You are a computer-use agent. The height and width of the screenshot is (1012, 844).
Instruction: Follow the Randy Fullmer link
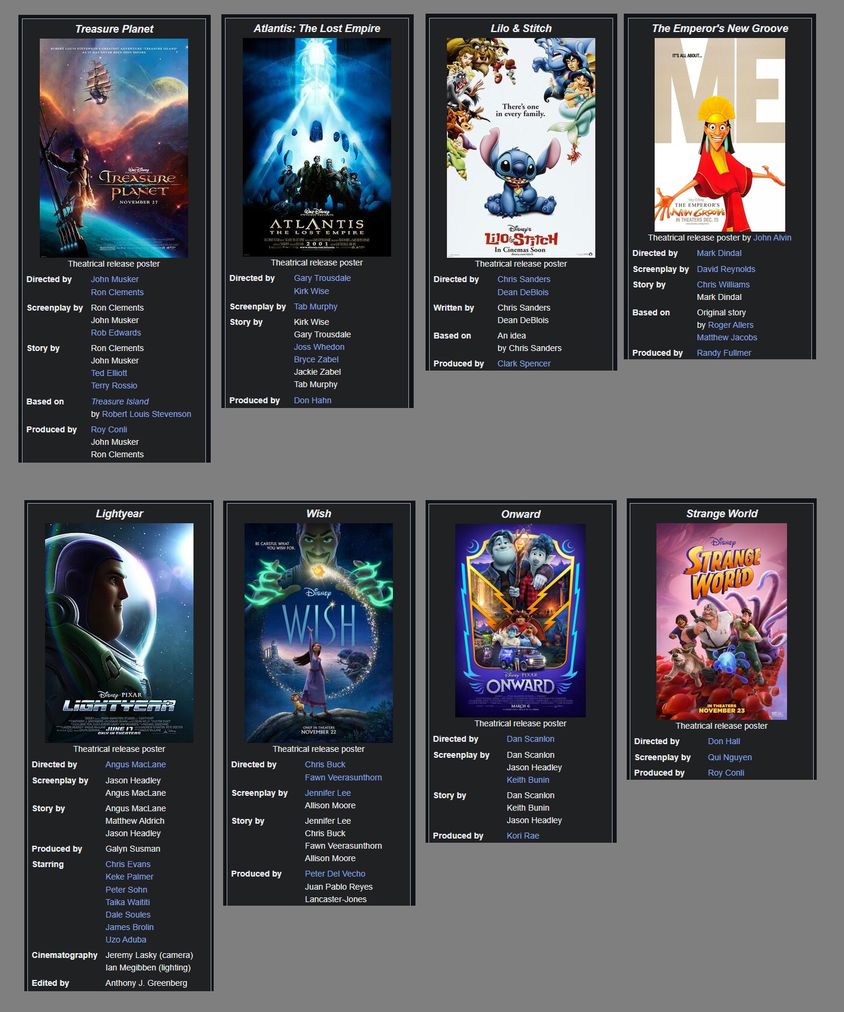coord(724,353)
